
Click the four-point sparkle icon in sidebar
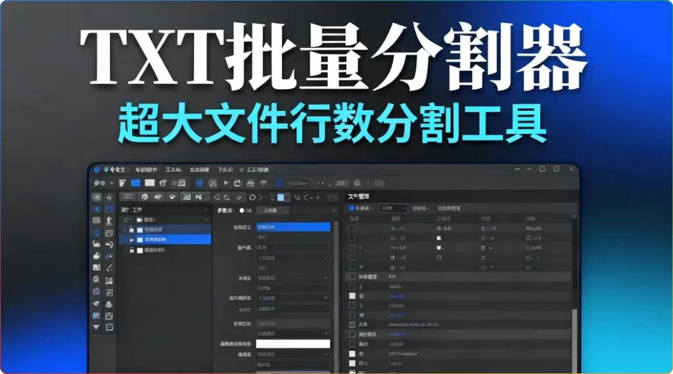[x=109, y=198]
